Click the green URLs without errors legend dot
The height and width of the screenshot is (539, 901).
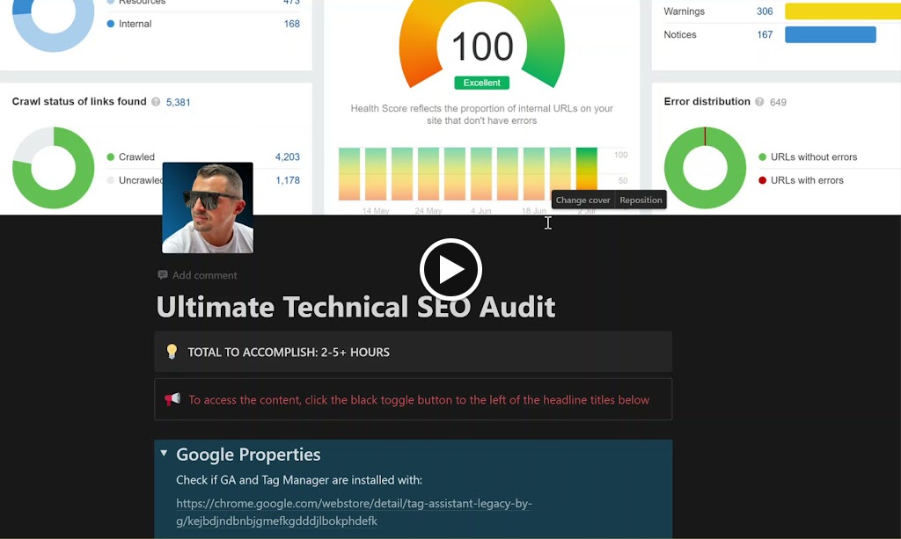(763, 157)
